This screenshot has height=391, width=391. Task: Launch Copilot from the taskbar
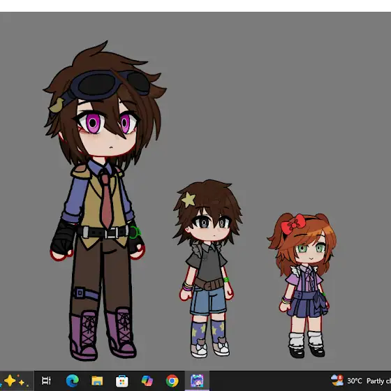147,381
